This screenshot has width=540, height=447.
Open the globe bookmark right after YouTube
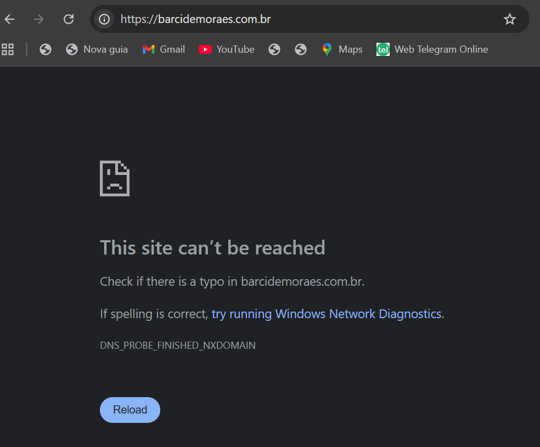[274, 49]
